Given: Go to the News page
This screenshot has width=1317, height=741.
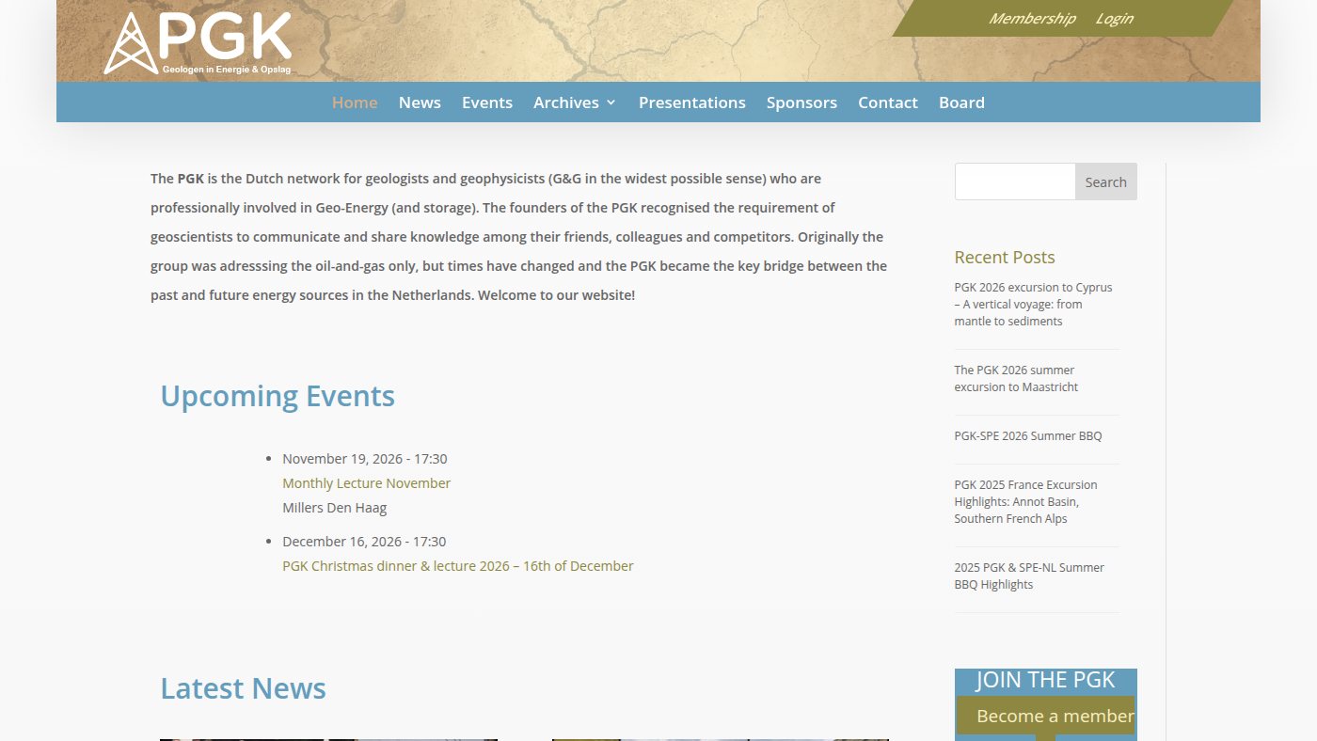Looking at the screenshot, I should 420,102.
